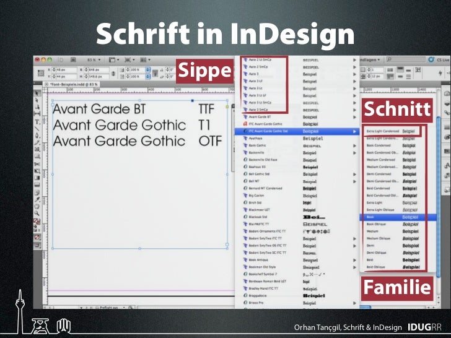
Task: Select the Bold Condensed style
Action: click(x=398, y=188)
